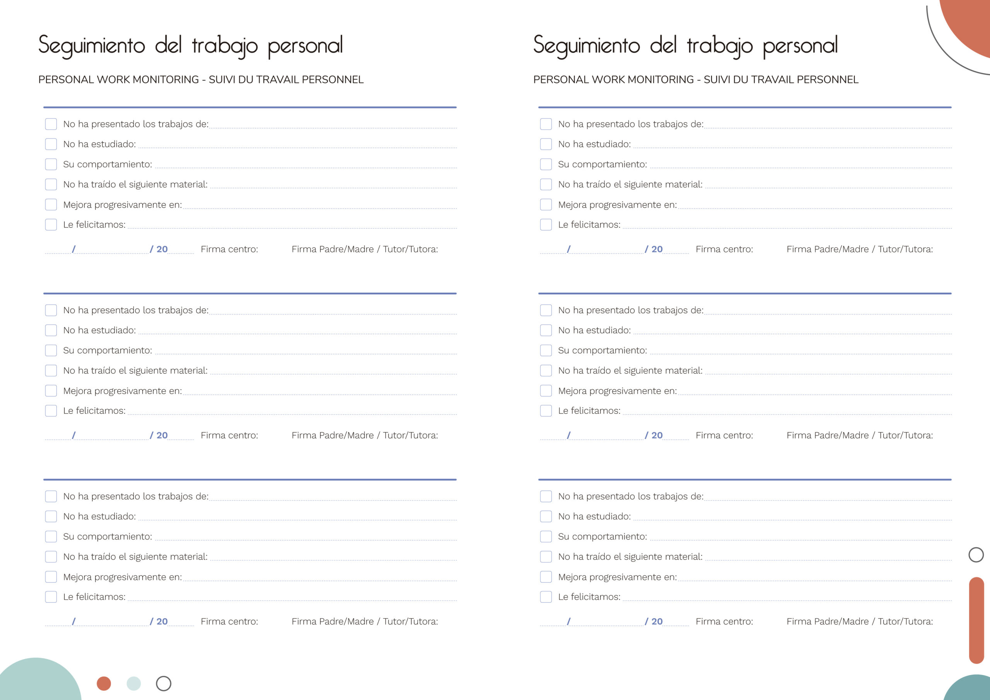Click 'Firma centro:' in the left page's first block
The width and height of the screenshot is (990, 700).
[x=229, y=249]
